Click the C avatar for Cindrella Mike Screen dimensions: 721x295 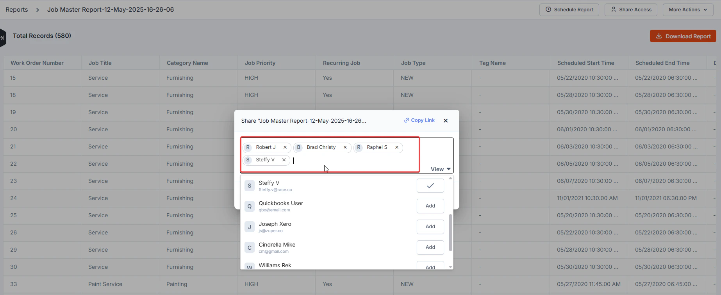(250, 247)
